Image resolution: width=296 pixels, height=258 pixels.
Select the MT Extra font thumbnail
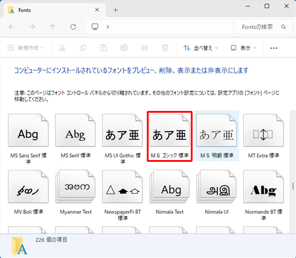(x=263, y=130)
